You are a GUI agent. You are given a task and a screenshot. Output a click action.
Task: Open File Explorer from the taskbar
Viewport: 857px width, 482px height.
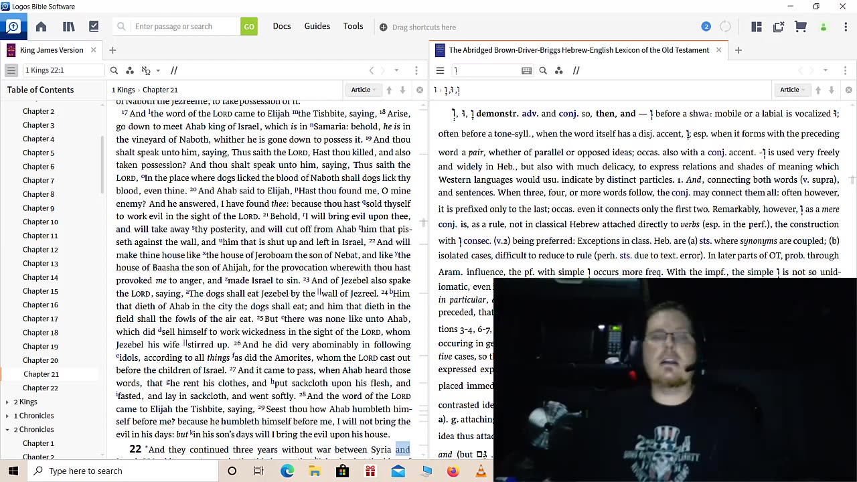point(315,471)
